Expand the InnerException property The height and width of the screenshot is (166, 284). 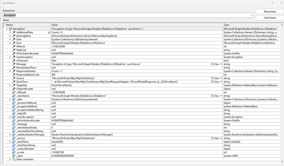click(x=10, y=57)
